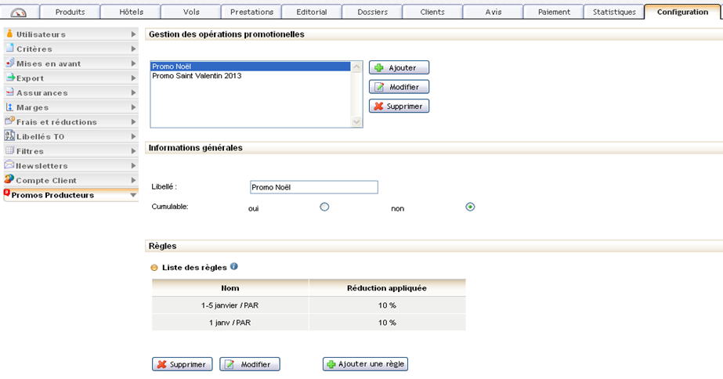Switch to the Statistiques tab
Screen dimensions: 723x379
click(614, 12)
